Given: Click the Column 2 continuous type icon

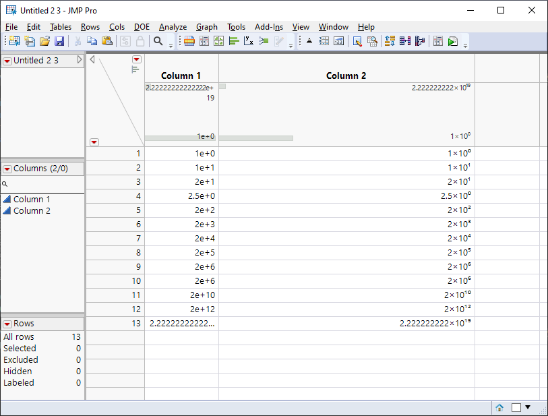Looking at the screenshot, I should [7, 211].
